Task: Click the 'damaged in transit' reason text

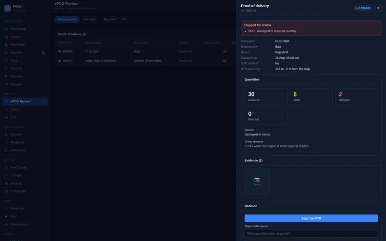Action: point(257,134)
